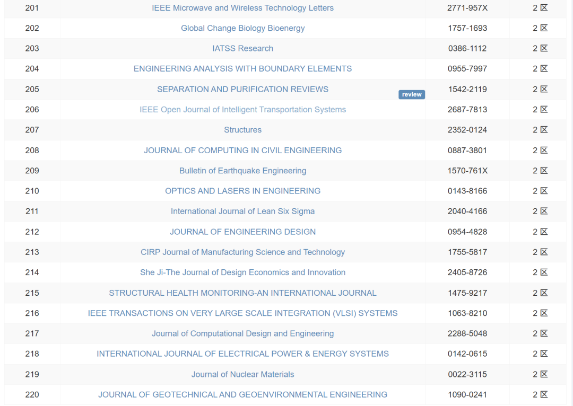Select ISSN 1475-9217 cell

[467, 293]
